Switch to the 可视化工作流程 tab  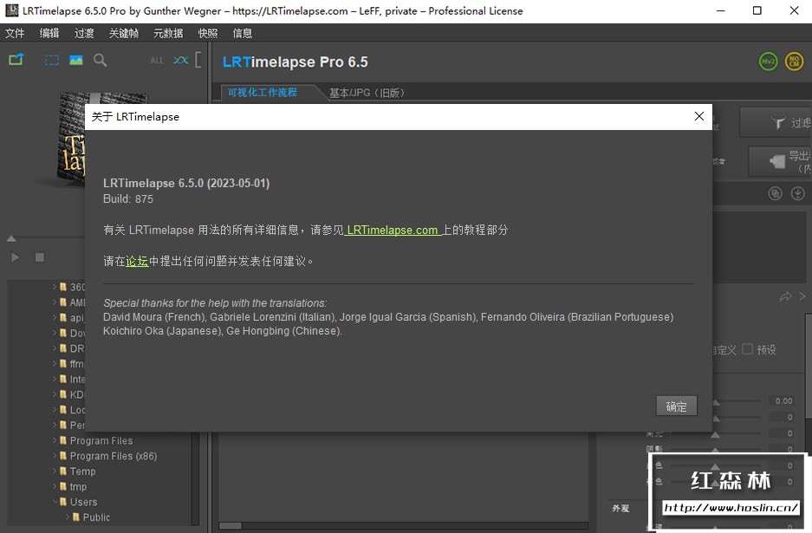pyautogui.click(x=262, y=92)
